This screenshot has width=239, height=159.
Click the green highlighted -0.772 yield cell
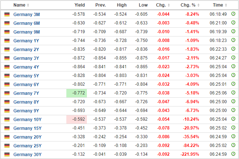[x=77, y=93]
